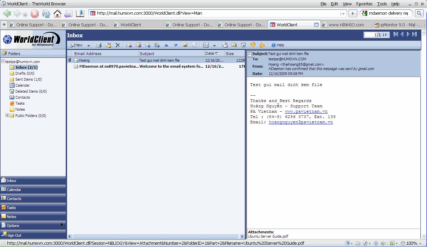Viewport: 427px width, 247px height.
Task: Open the Ubuntu Server Guide.pdf attachment
Action: [268, 236]
